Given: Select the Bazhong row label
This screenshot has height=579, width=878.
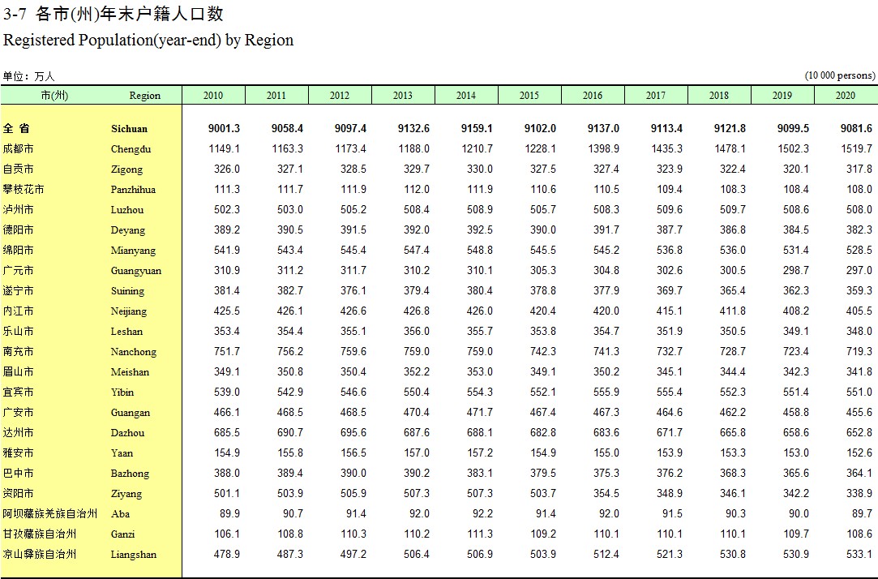Looking at the screenshot, I should (130, 473).
